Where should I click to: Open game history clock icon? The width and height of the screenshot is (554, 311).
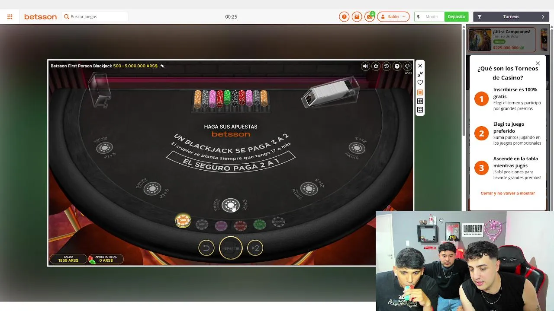pos(386,66)
